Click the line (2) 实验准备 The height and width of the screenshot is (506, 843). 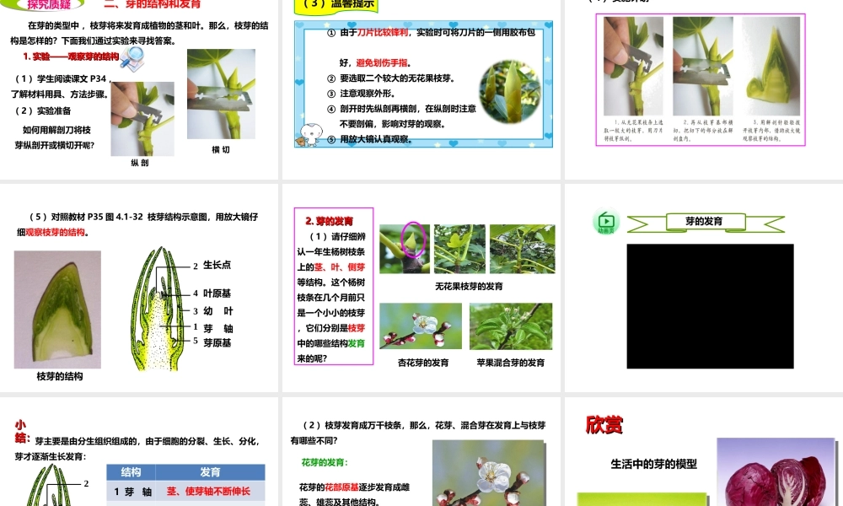[43, 110]
